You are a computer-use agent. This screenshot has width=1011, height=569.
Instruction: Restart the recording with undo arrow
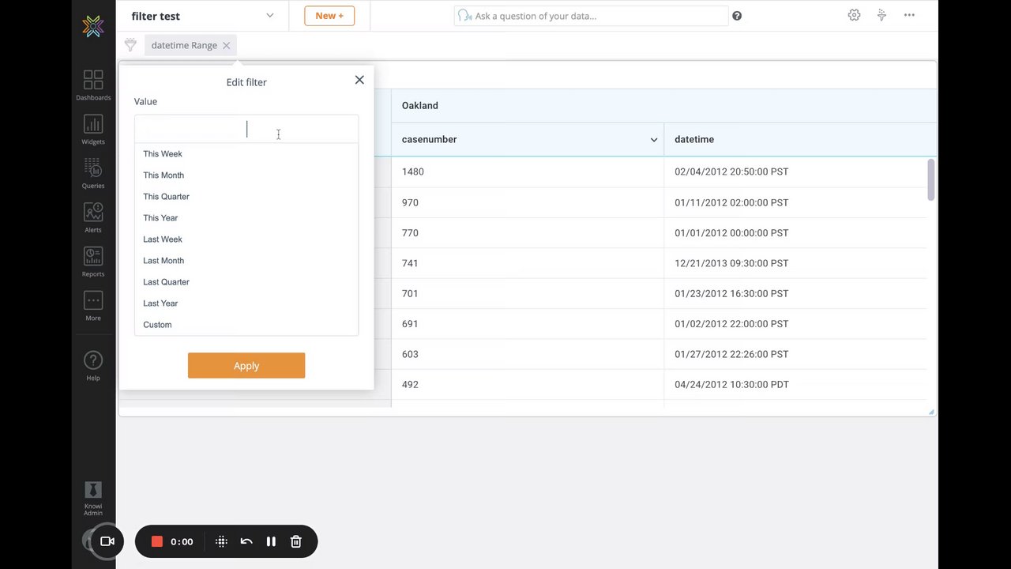[x=246, y=541]
